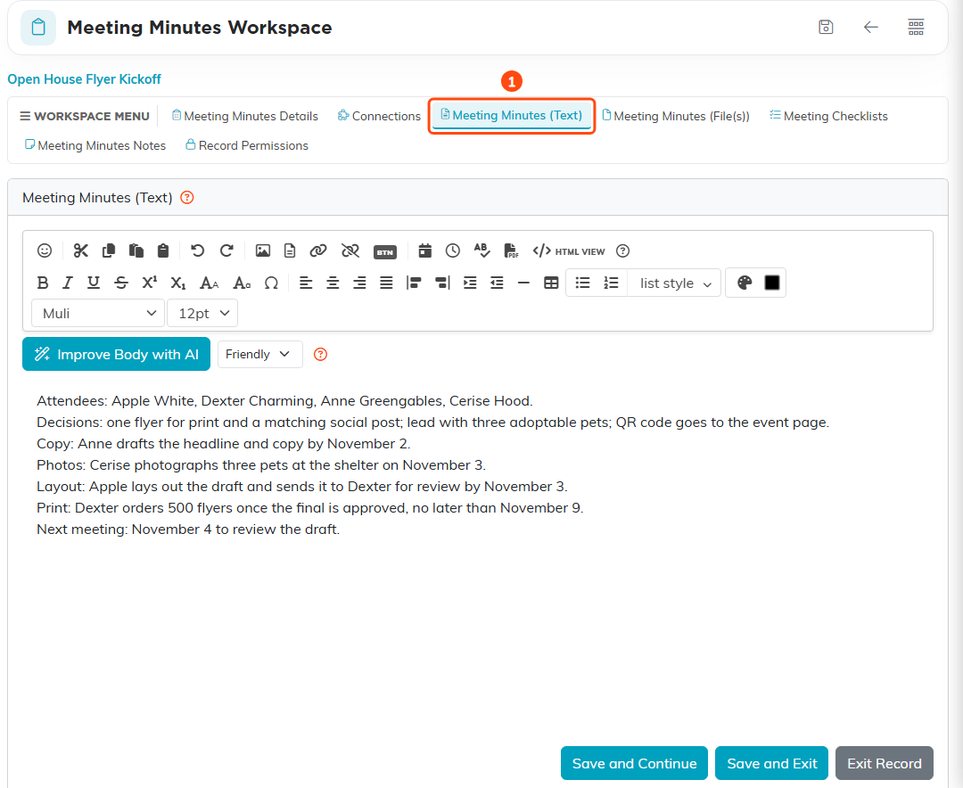
Task: Change text to uppercase with AA icon
Action: (210, 283)
